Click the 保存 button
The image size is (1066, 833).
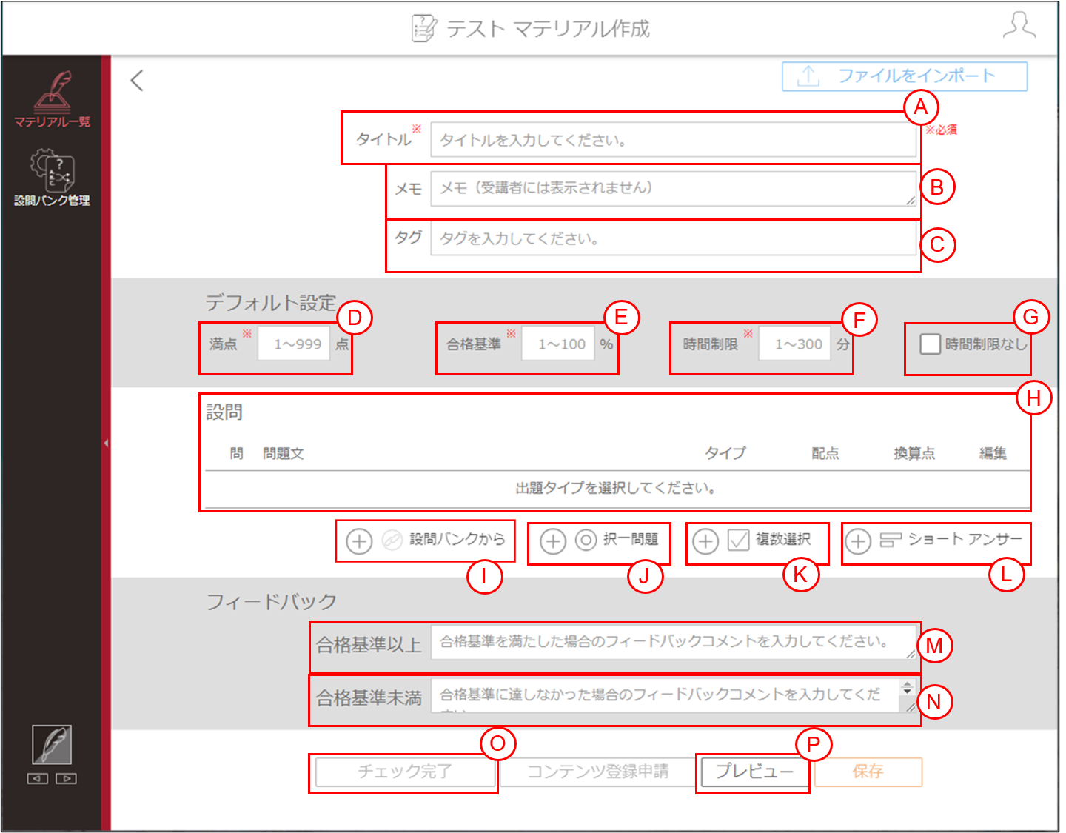click(868, 772)
